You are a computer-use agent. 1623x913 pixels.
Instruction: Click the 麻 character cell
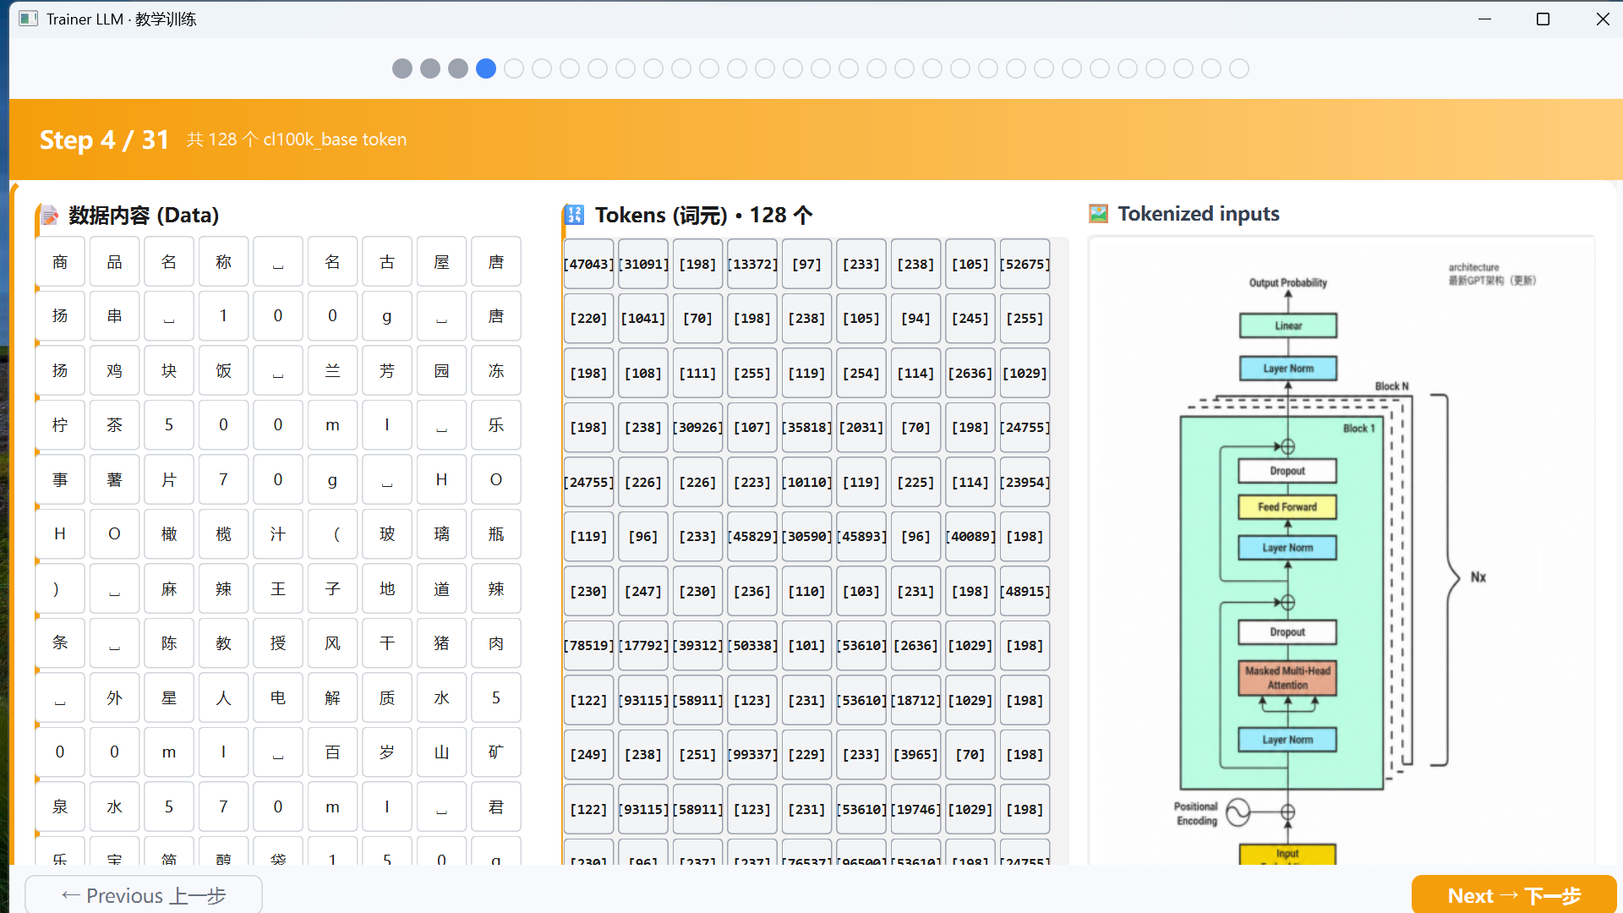pos(169,589)
